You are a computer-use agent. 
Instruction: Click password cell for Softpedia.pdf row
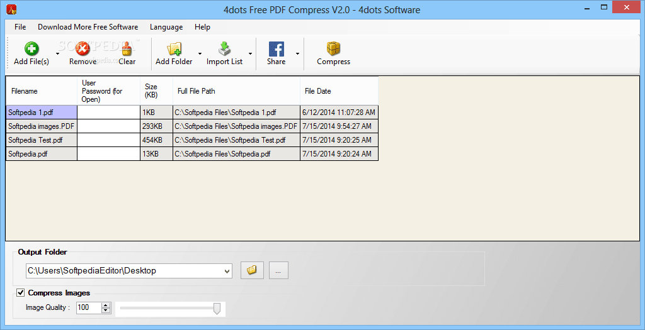(x=108, y=154)
